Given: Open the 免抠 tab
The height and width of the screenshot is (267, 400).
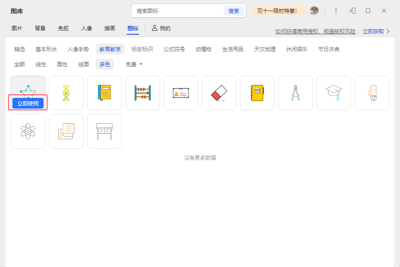Looking at the screenshot, I should tap(63, 28).
